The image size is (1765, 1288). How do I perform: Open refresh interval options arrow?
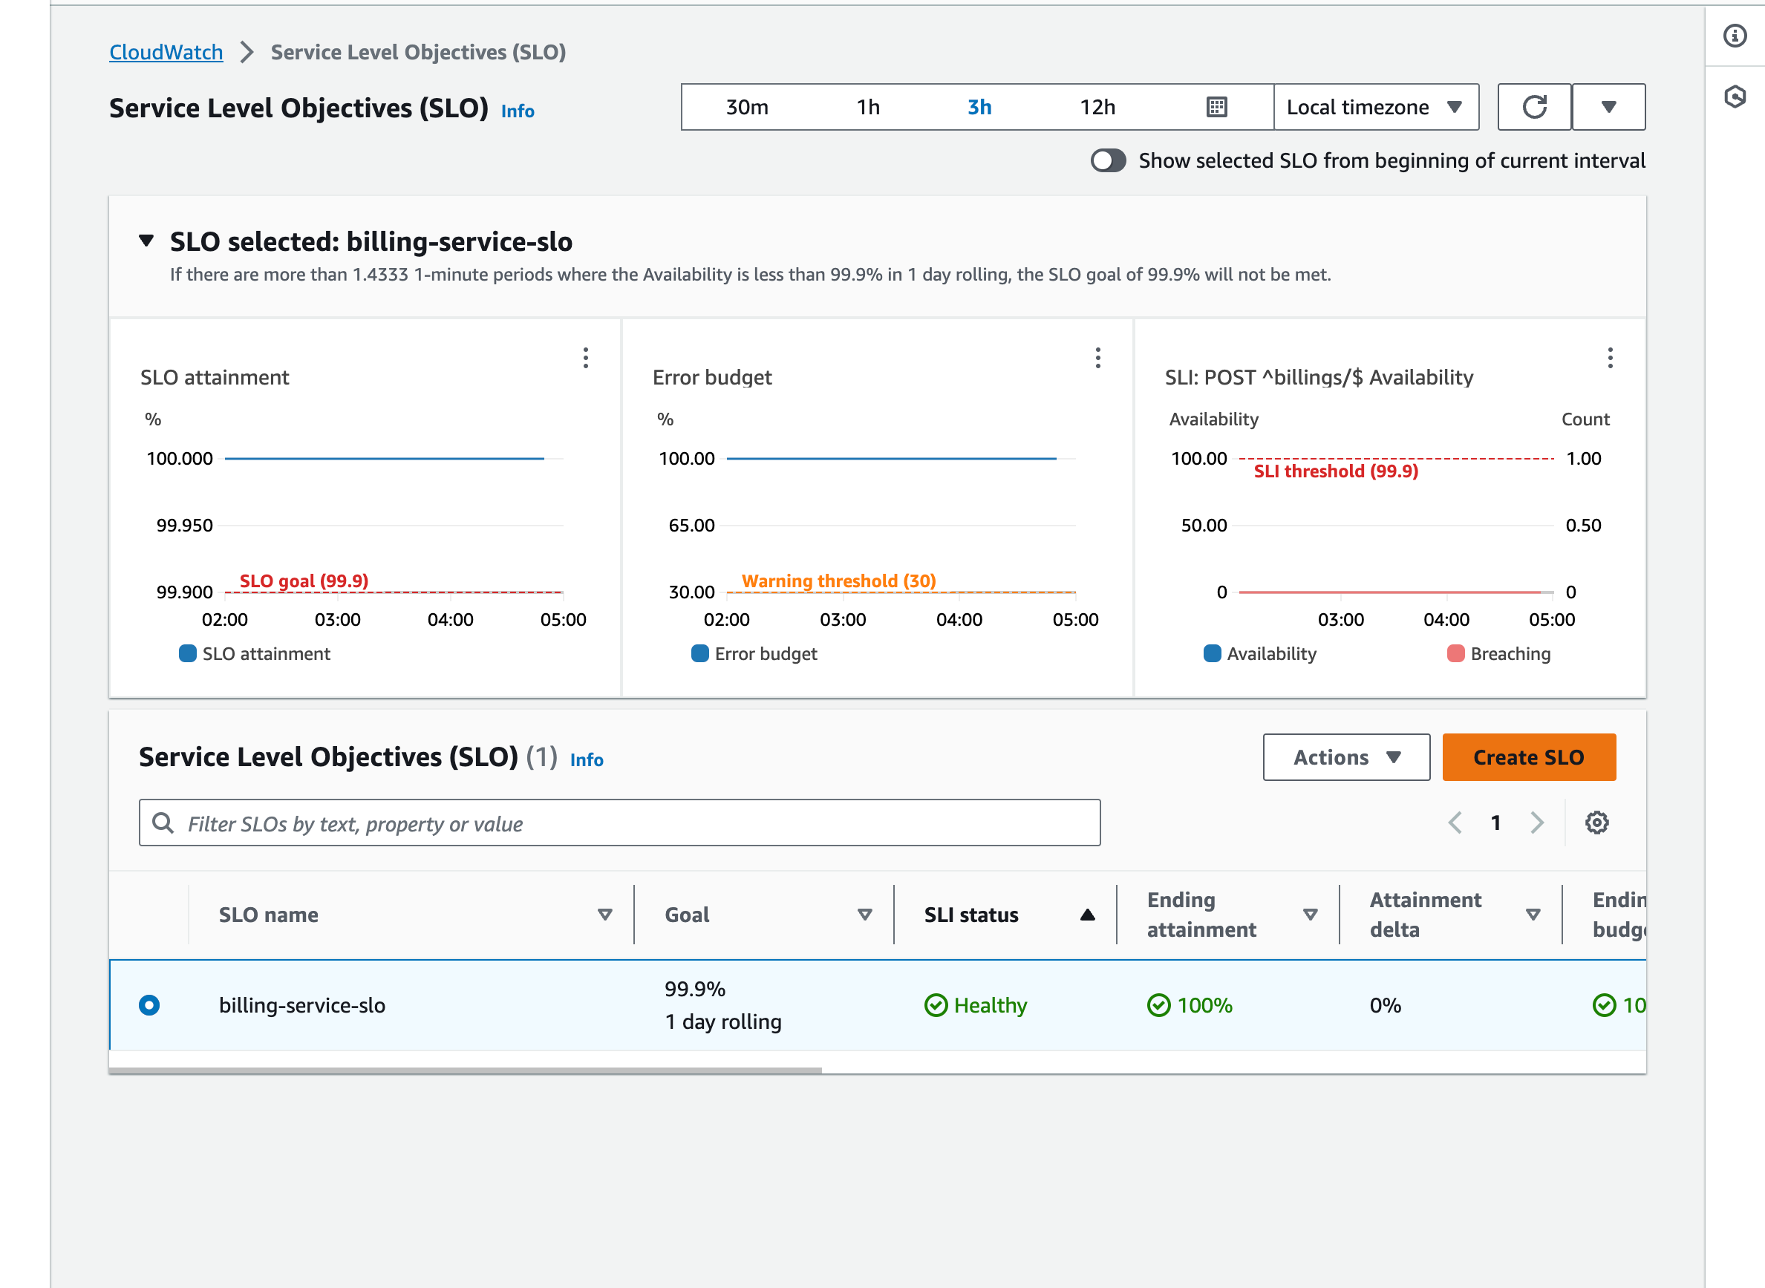tap(1608, 107)
